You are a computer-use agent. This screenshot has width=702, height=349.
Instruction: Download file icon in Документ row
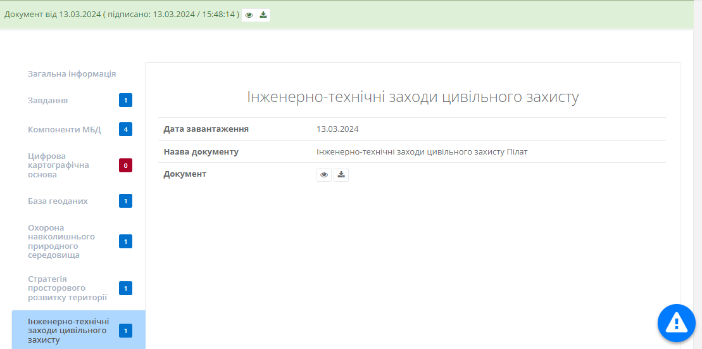tap(341, 175)
